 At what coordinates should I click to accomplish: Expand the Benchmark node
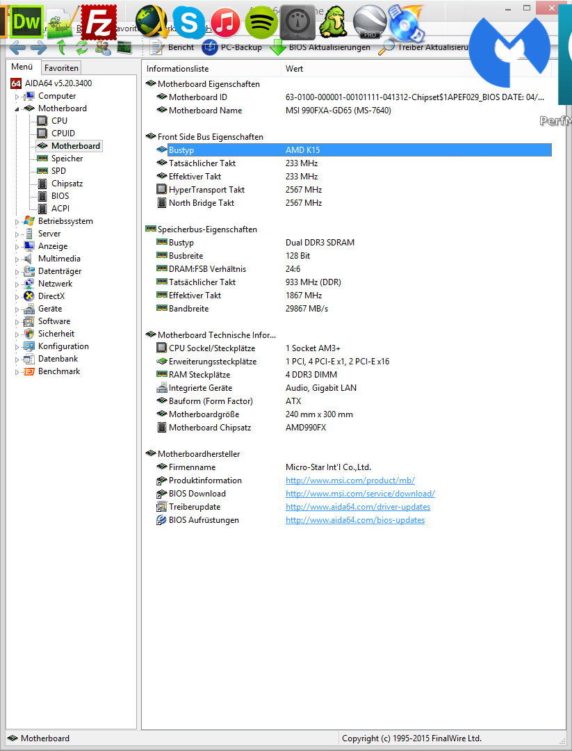[x=17, y=371]
